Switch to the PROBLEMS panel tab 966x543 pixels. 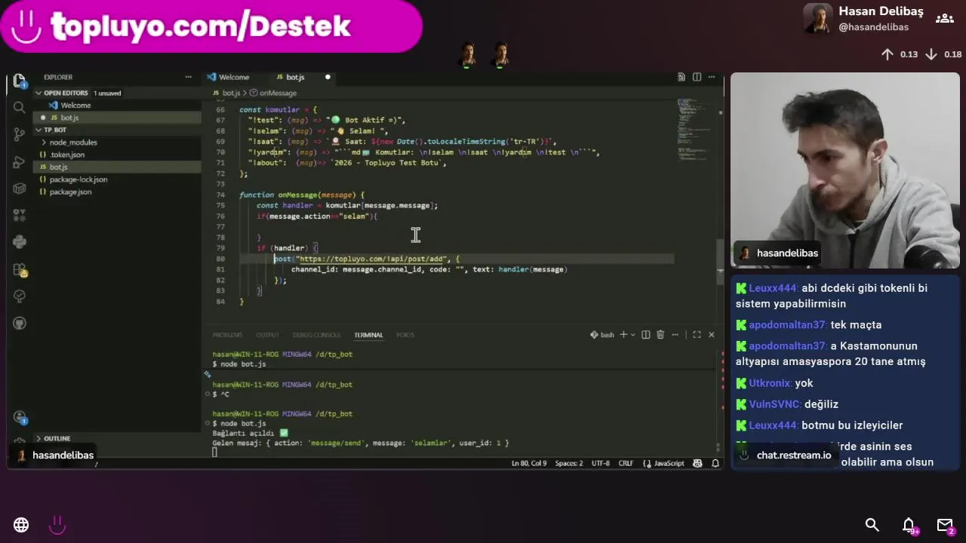tap(227, 335)
